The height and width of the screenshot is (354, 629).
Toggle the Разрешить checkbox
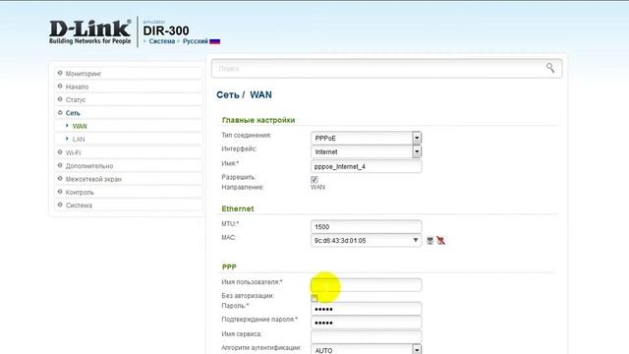[x=314, y=179]
